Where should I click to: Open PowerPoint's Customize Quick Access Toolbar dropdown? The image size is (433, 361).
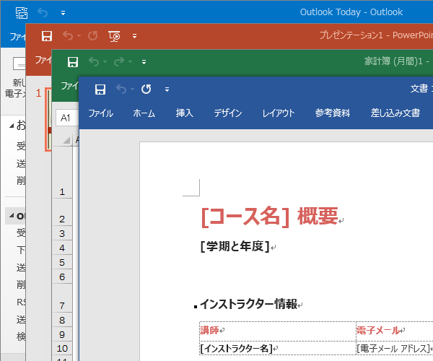[134, 35]
